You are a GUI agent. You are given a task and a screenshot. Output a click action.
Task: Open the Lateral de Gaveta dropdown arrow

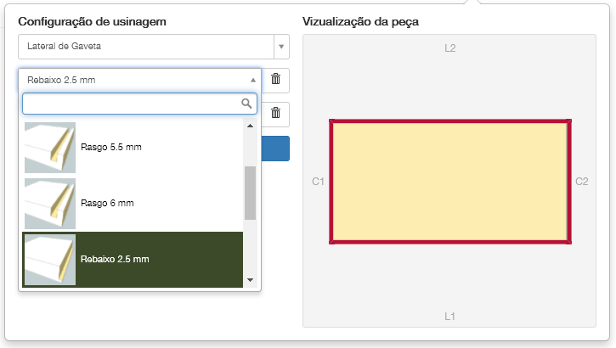pos(281,47)
